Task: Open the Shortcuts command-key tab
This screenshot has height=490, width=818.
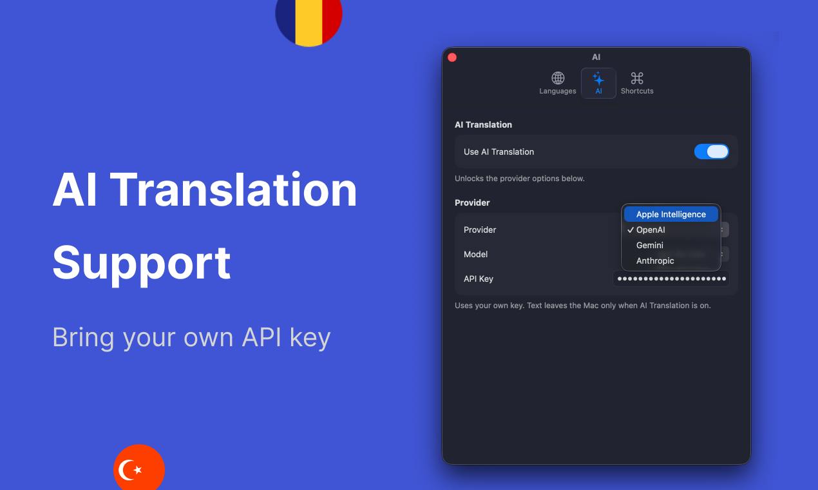Action: click(637, 83)
